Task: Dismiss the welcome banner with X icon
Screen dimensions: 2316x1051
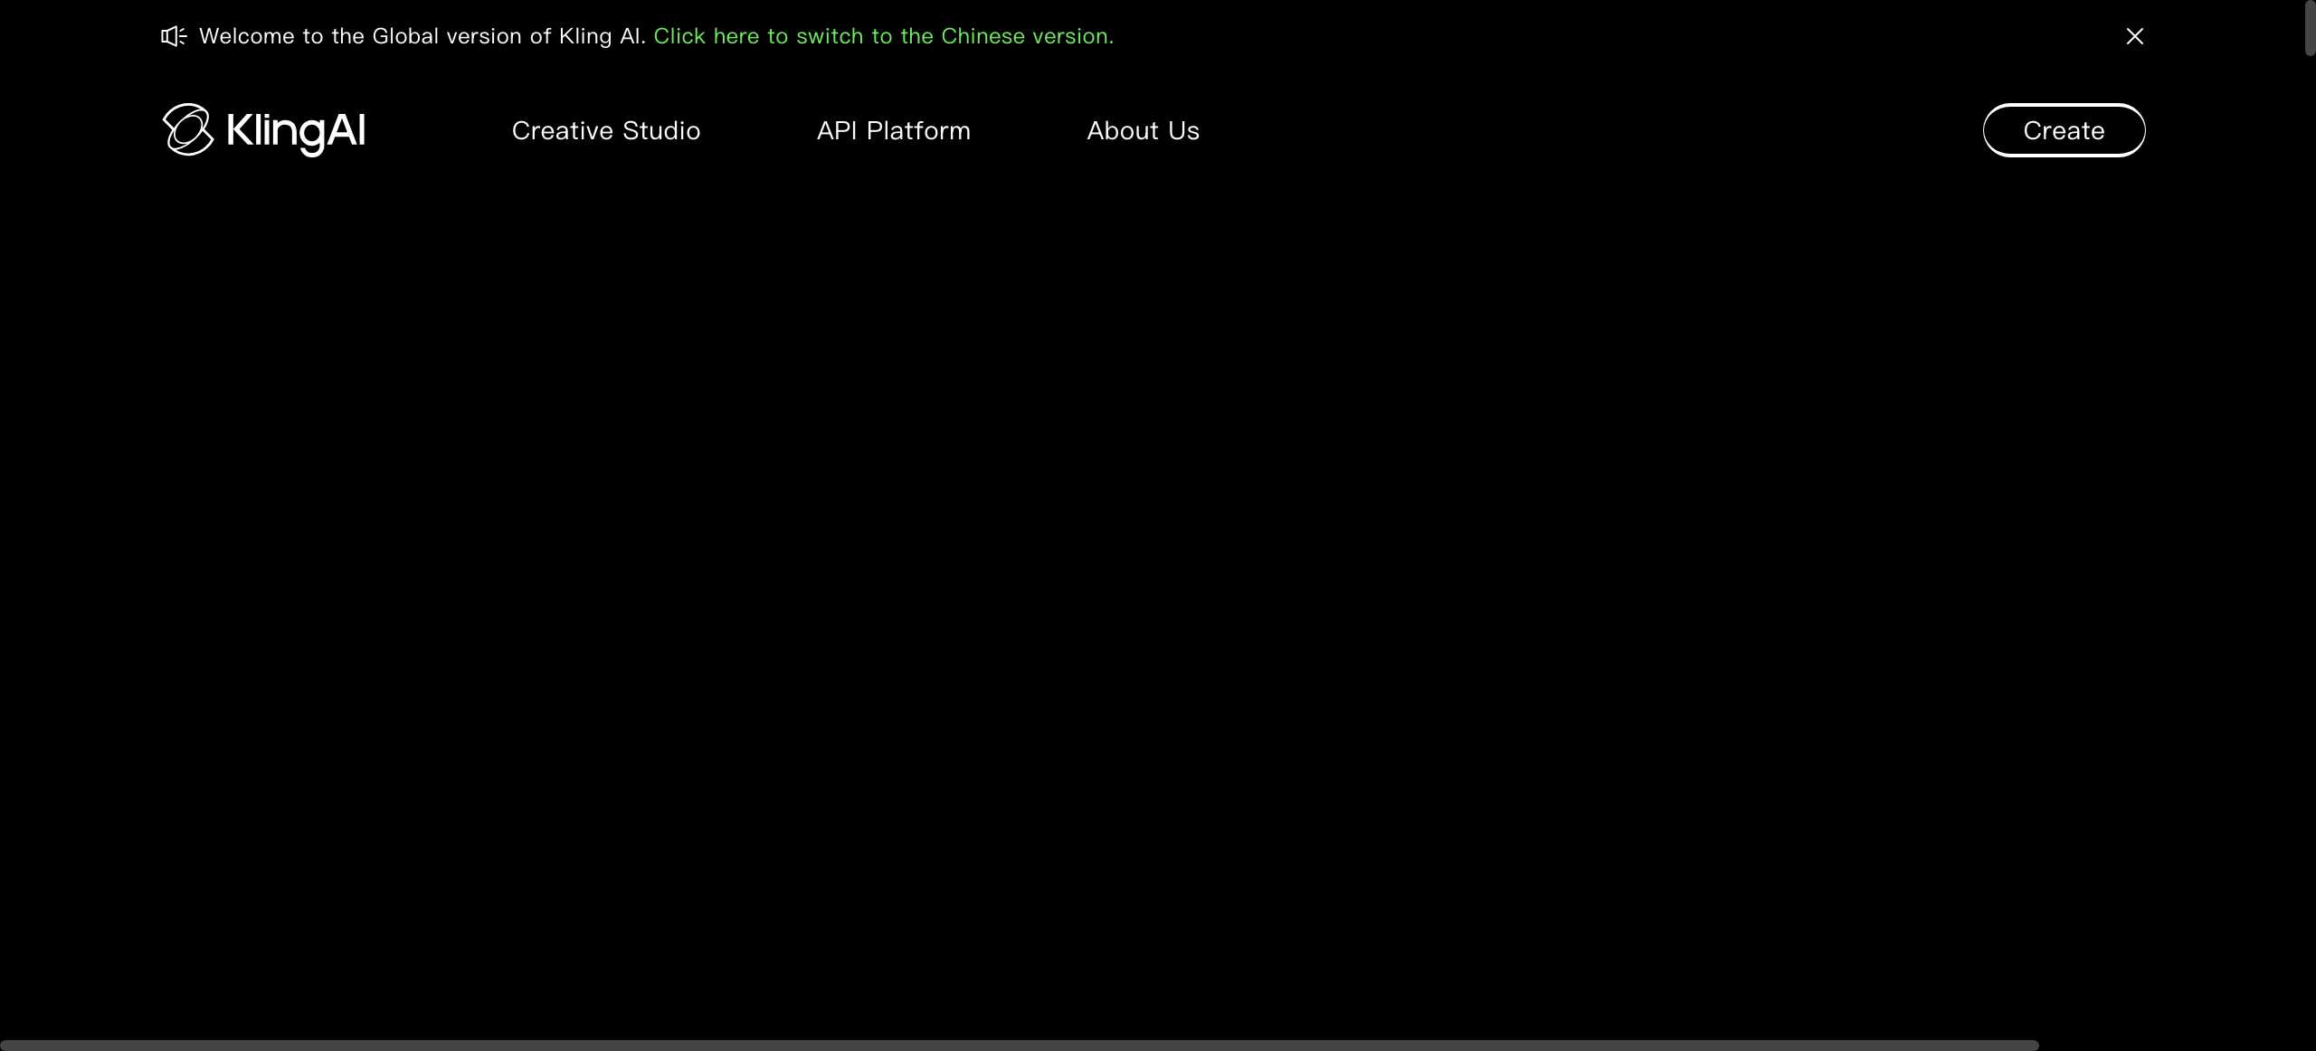Action: click(2134, 36)
